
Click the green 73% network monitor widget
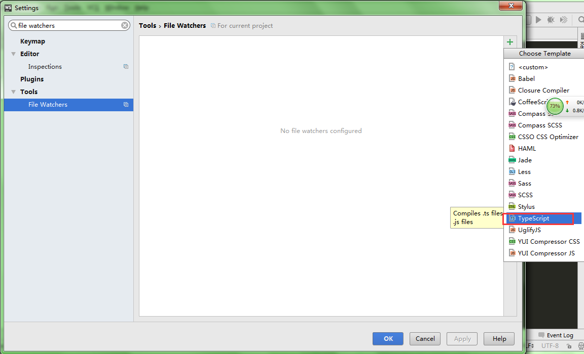tap(555, 106)
